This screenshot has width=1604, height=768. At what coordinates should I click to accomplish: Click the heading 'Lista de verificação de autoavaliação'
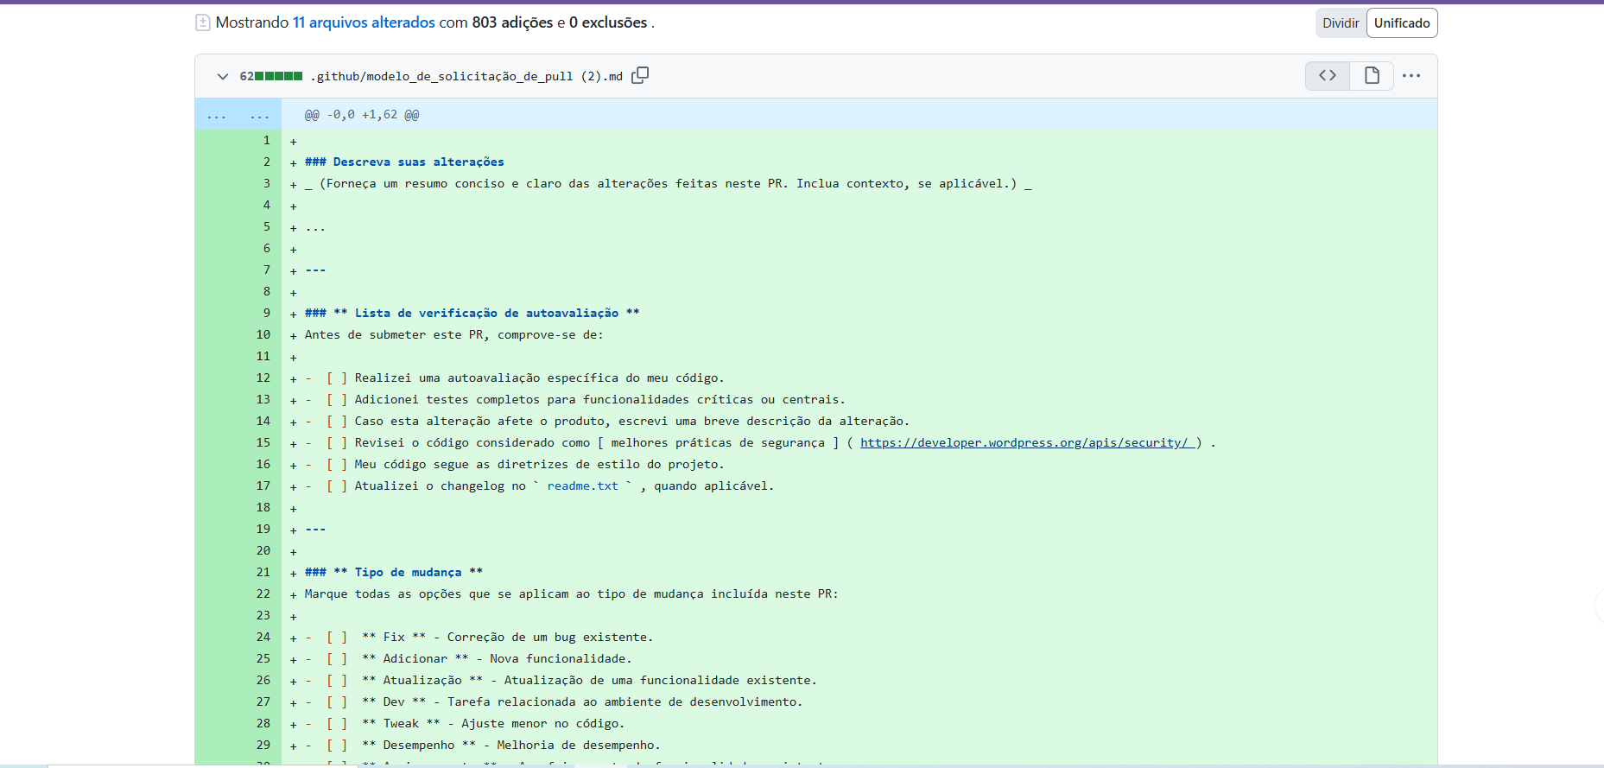[x=486, y=313]
